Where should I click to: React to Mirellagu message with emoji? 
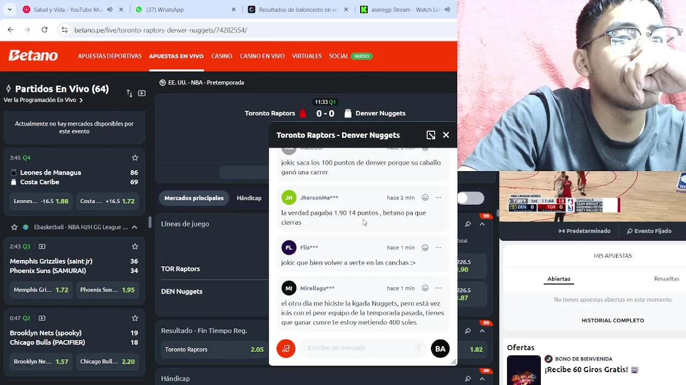pyautogui.click(x=425, y=288)
